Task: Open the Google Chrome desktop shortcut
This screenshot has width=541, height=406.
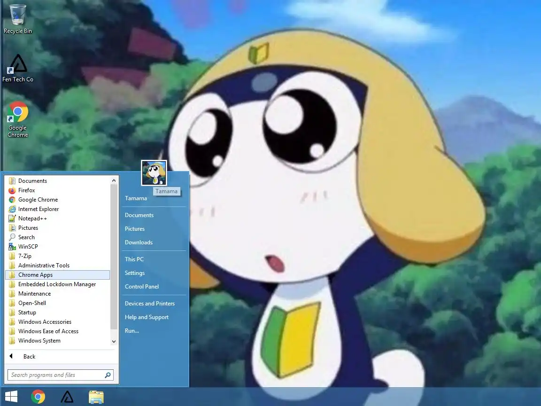Action: (x=17, y=119)
